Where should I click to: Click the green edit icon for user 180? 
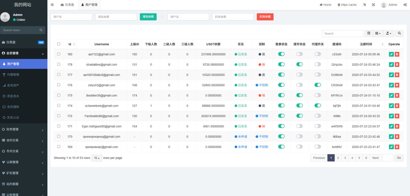[x=391, y=54]
